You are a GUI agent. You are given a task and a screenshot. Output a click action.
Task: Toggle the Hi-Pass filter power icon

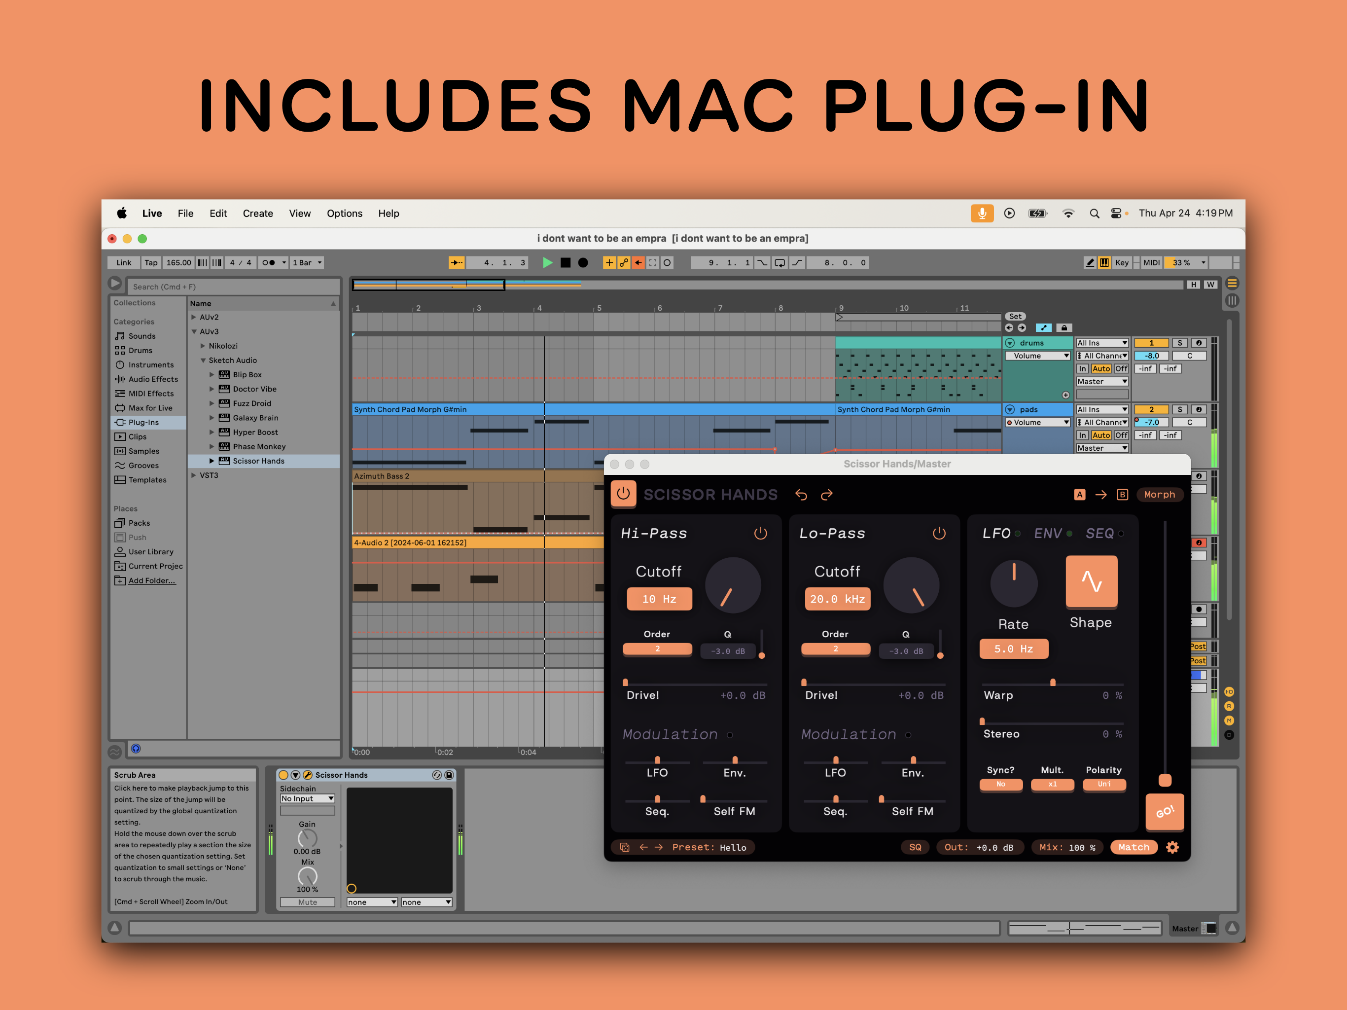coord(761,534)
